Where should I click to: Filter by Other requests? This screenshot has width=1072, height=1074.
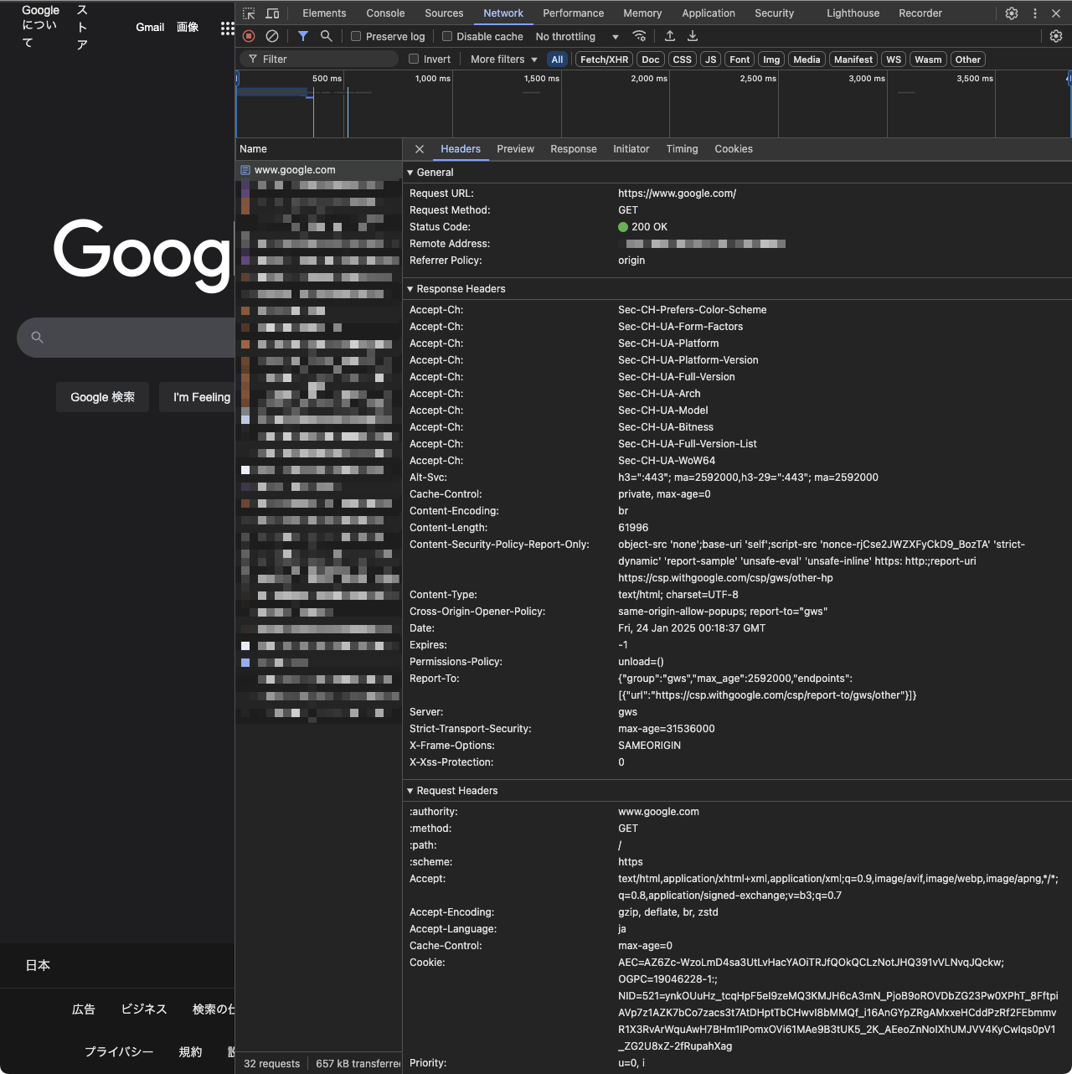968,59
